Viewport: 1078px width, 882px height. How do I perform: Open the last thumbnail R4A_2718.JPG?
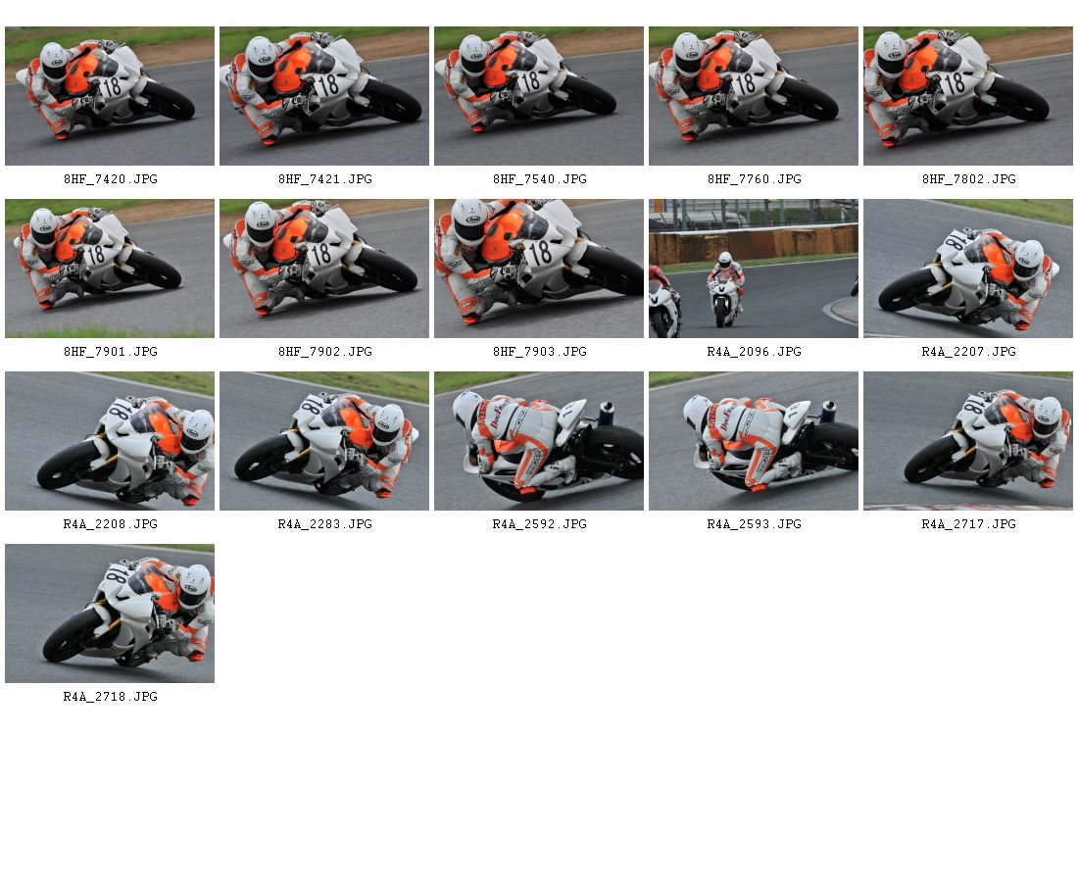coord(110,613)
